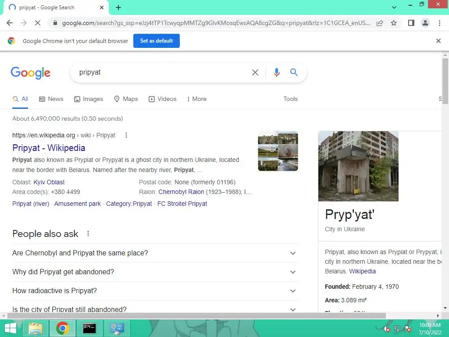Viewport: 449px width, 337px height.
Task: View site security lock info
Action: pyautogui.click(x=55, y=23)
